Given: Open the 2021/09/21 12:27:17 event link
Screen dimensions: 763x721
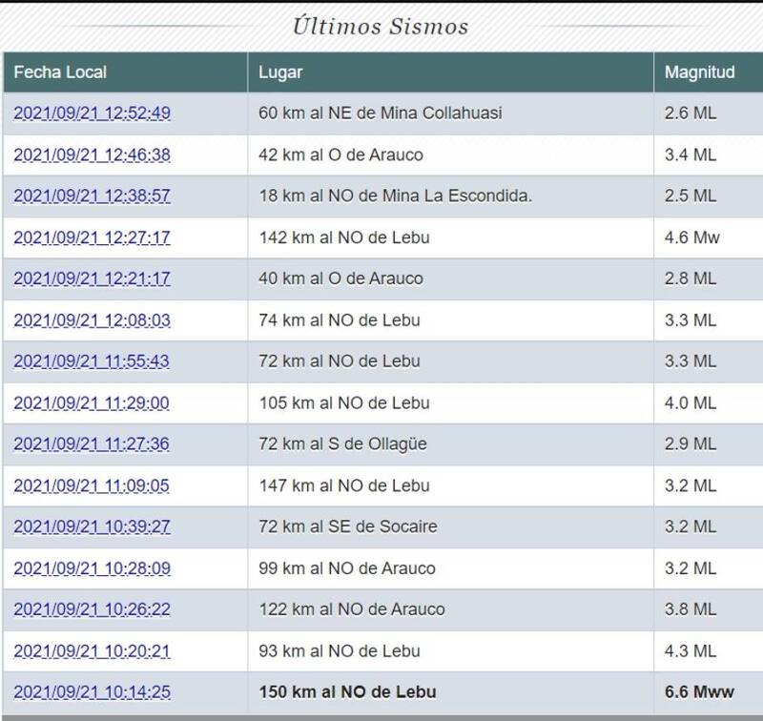Looking at the screenshot, I should (93, 237).
